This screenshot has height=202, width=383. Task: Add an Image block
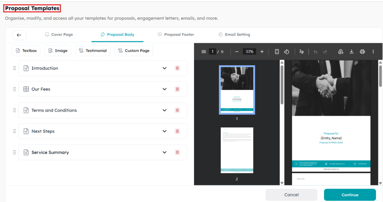click(x=58, y=51)
